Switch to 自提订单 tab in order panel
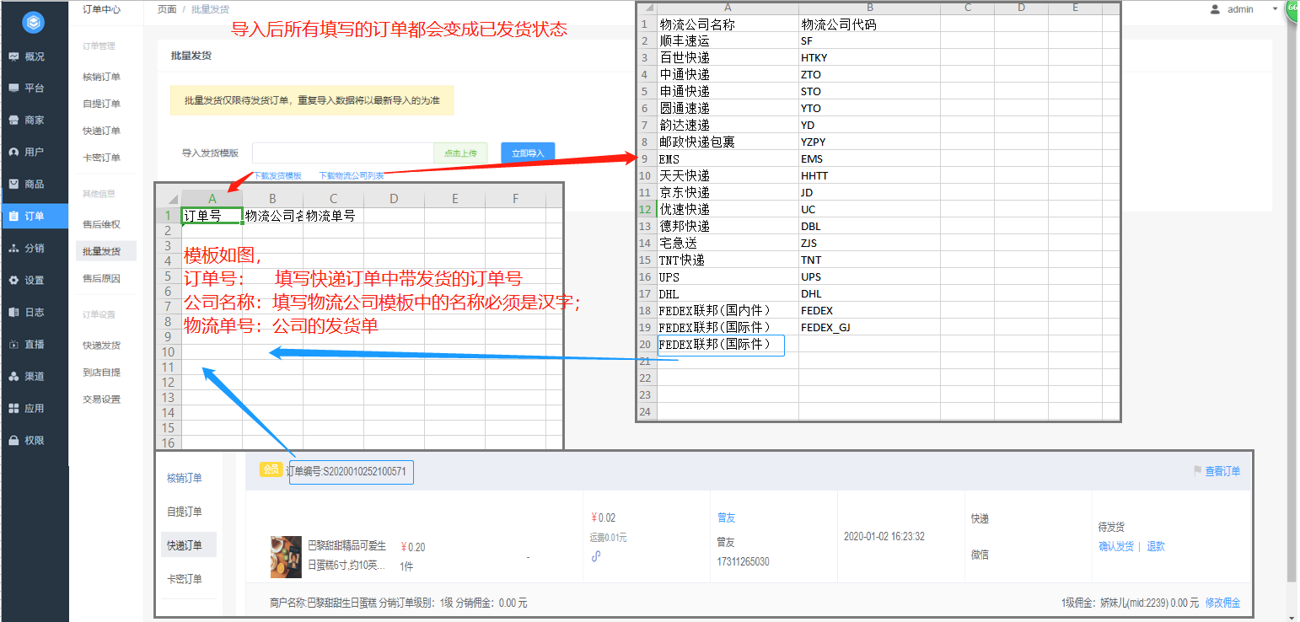1300x622 pixels. pyautogui.click(x=185, y=512)
